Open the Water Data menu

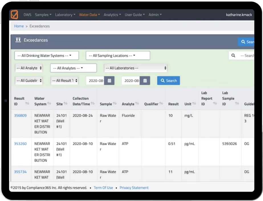[x=89, y=15]
